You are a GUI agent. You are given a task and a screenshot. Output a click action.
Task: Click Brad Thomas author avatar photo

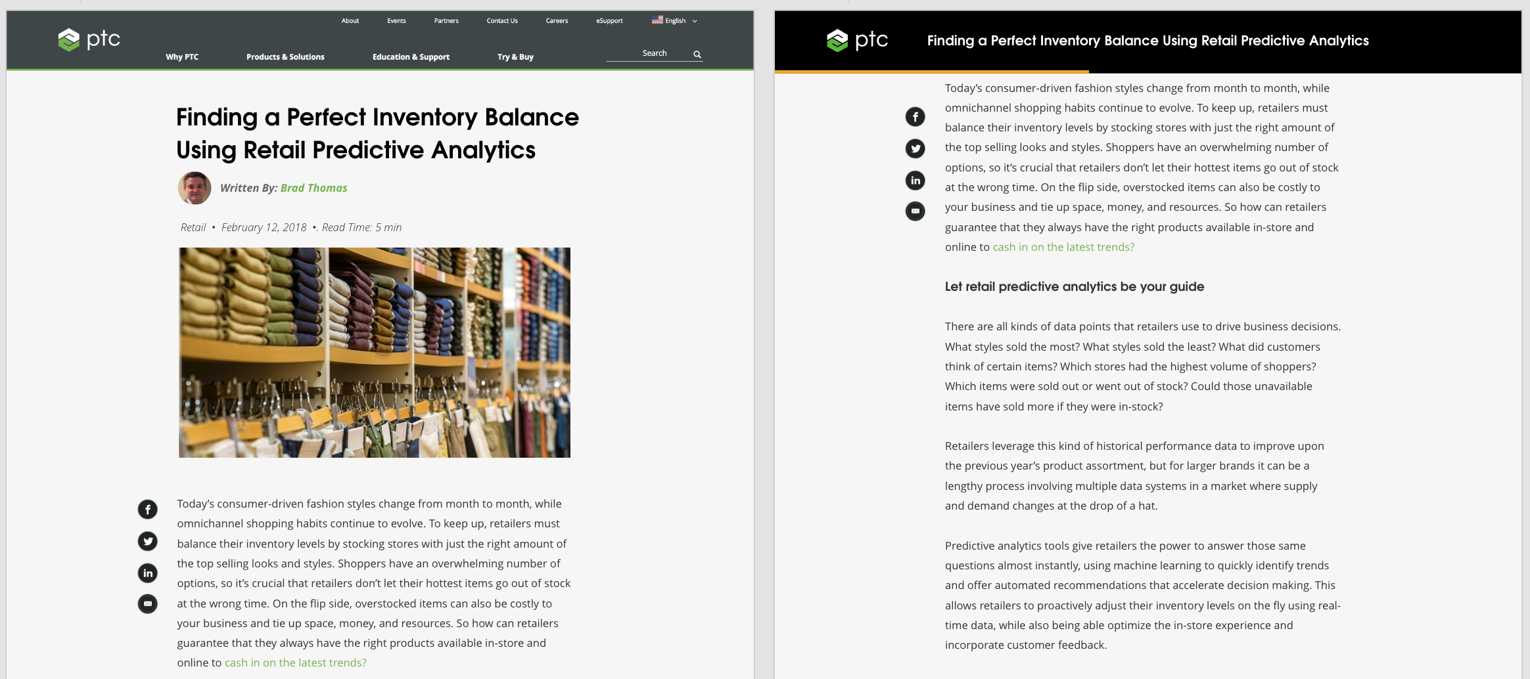(x=195, y=188)
